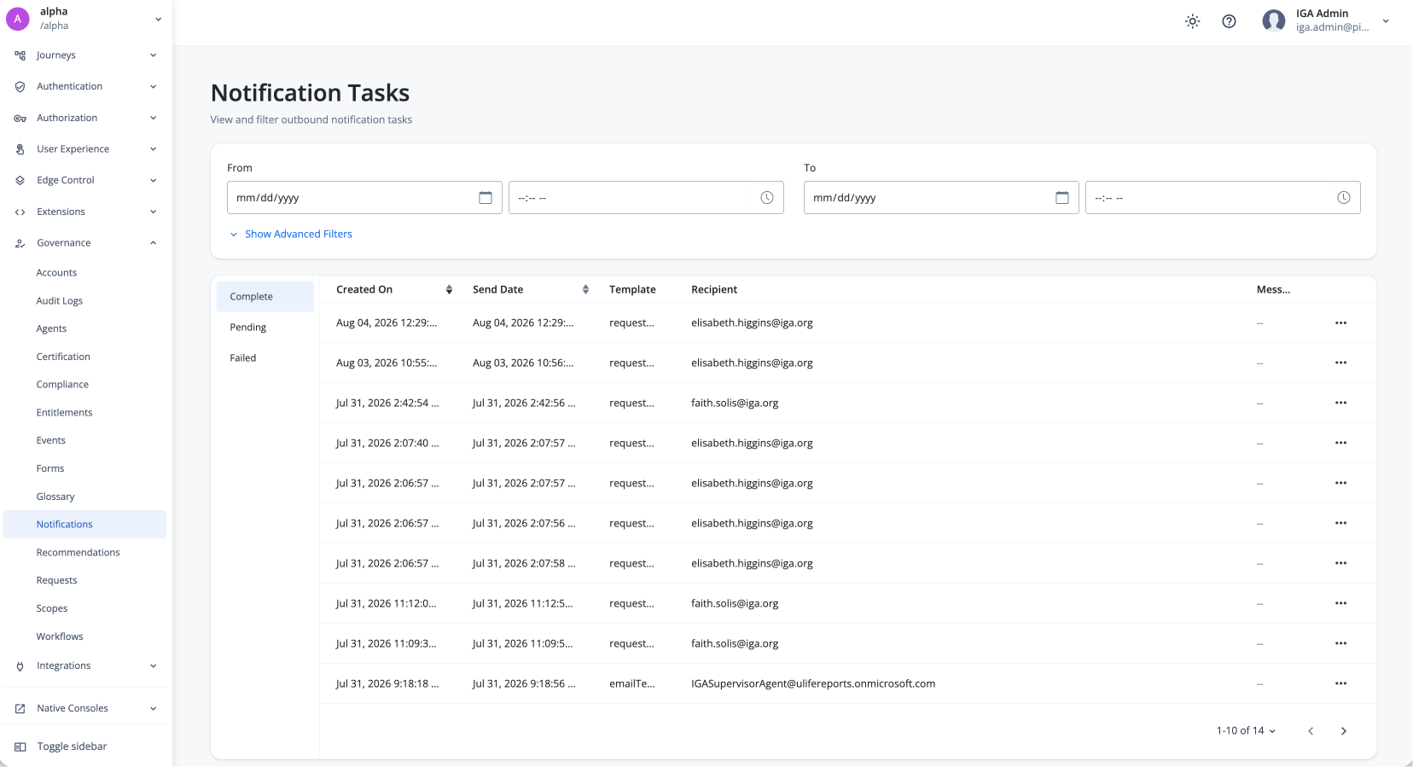Open actions menu for Jul 31 11:12 row
The height and width of the screenshot is (767, 1413).
click(1340, 604)
